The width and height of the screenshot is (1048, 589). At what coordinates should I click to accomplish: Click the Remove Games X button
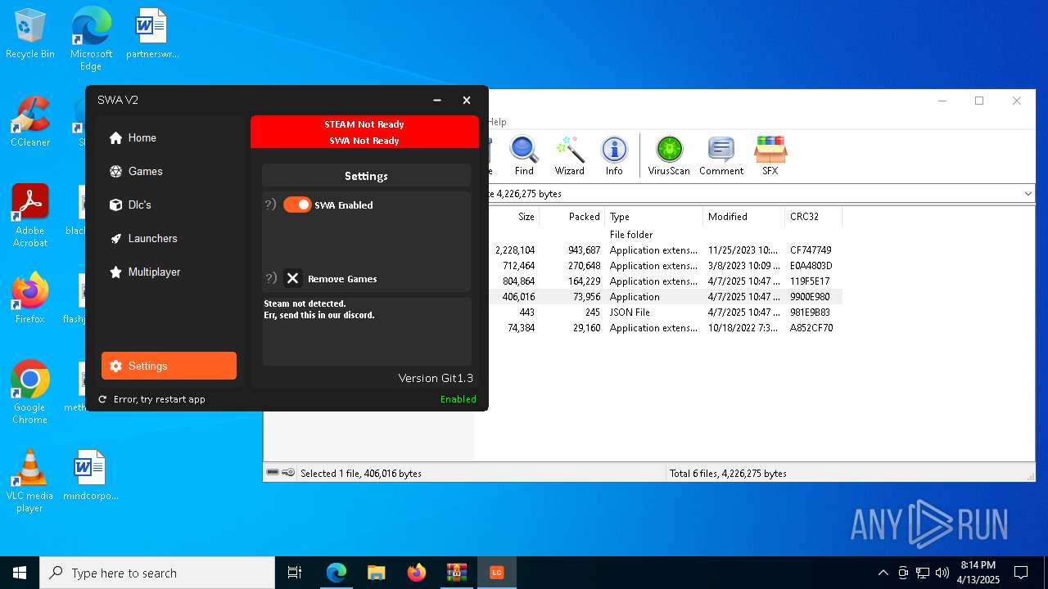pos(292,278)
